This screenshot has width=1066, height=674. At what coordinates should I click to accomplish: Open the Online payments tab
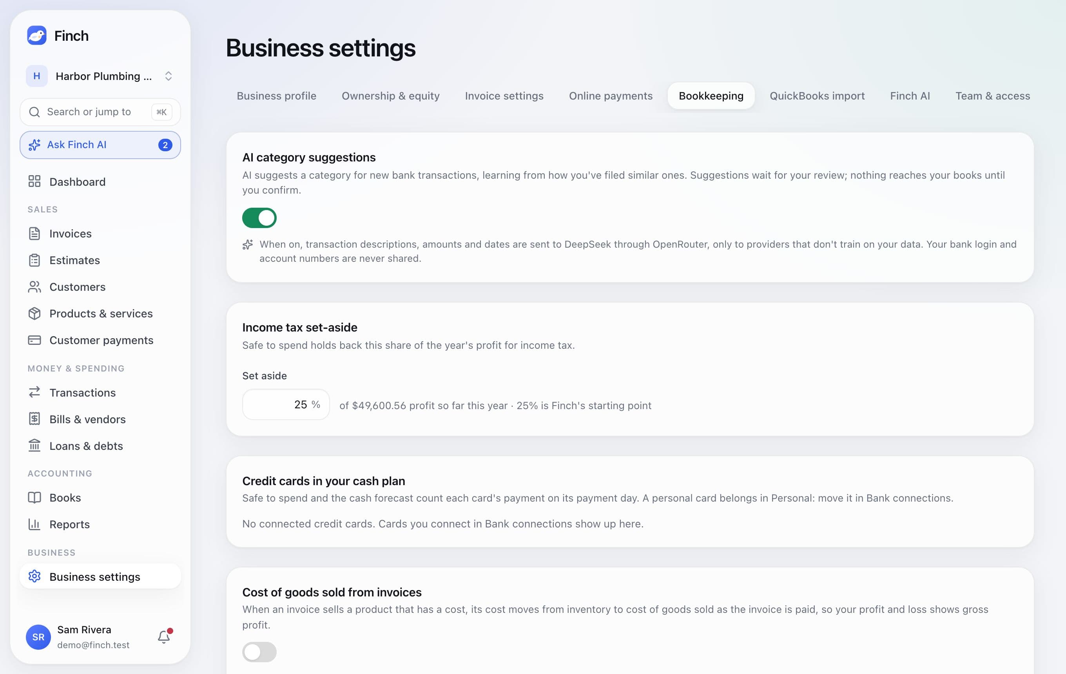[x=611, y=96]
